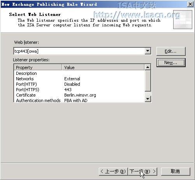
Task: Click the New... listener button
Action: coord(171,63)
